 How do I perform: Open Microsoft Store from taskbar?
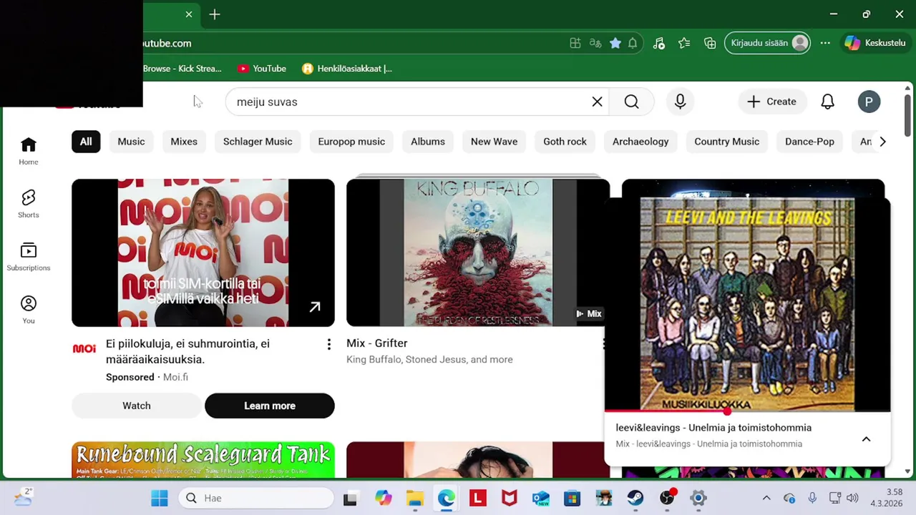pos(572,498)
